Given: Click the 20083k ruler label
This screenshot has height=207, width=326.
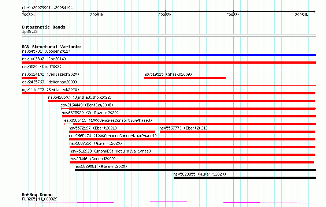Looking at the screenshot, I should pyautogui.click(x=233, y=15).
